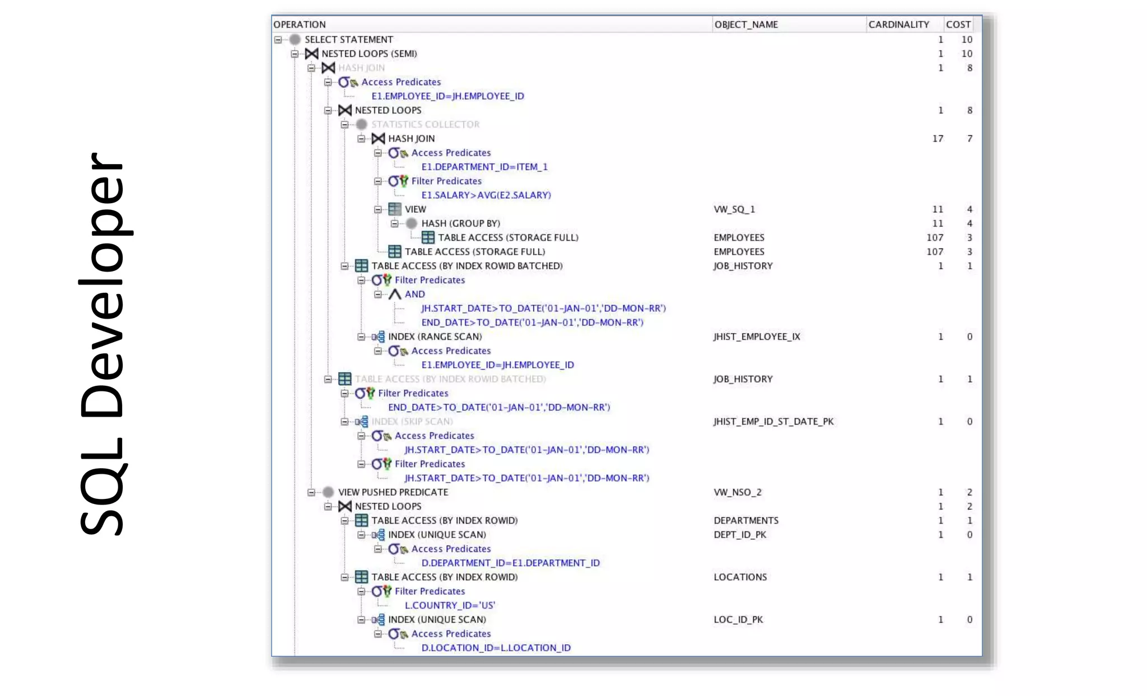Viewport: 1147px width, 696px height.
Task: Click object name VW_NSO_2
Action: [738, 492]
